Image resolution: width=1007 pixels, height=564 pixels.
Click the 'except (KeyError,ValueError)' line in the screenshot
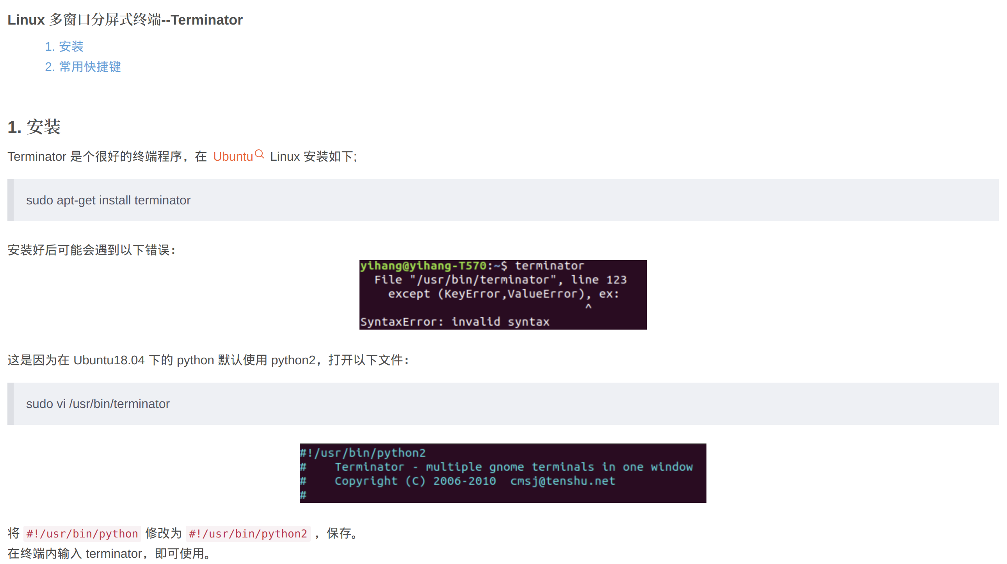click(x=503, y=294)
